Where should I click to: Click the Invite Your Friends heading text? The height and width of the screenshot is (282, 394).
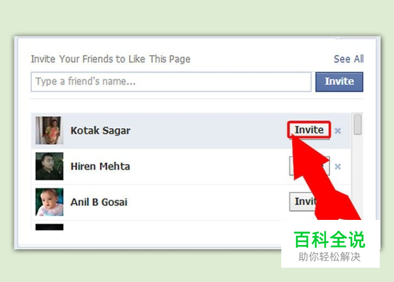(110, 59)
